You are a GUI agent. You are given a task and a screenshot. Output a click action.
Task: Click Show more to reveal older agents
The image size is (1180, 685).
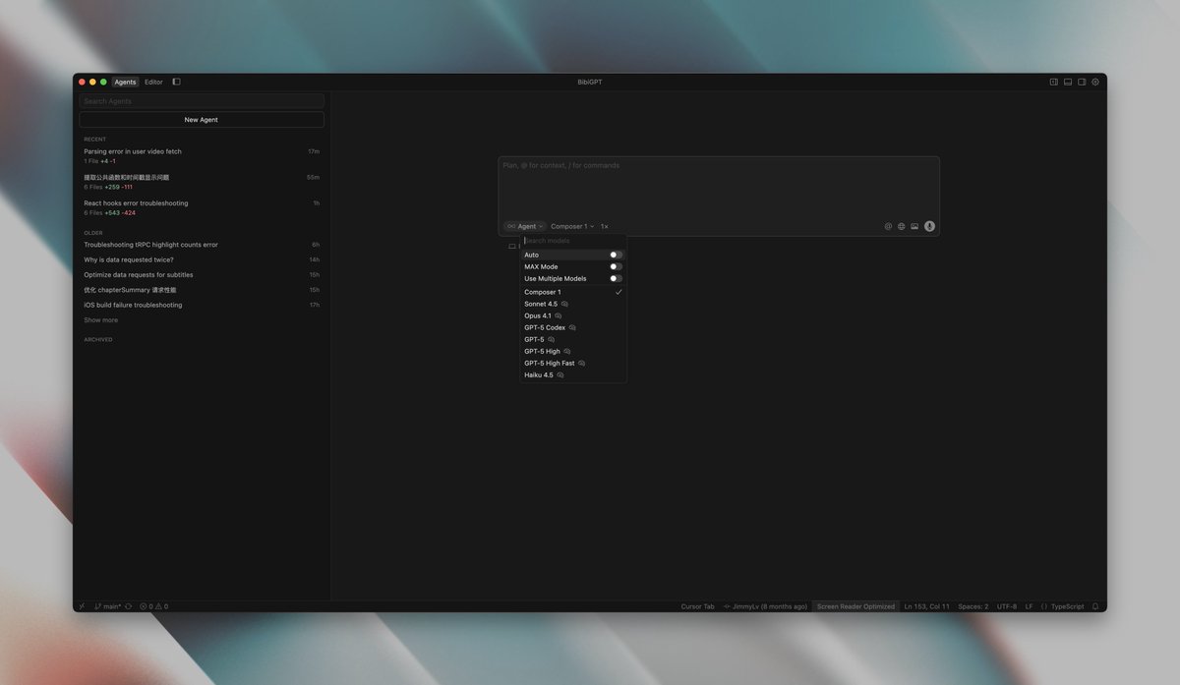tap(100, 318)
